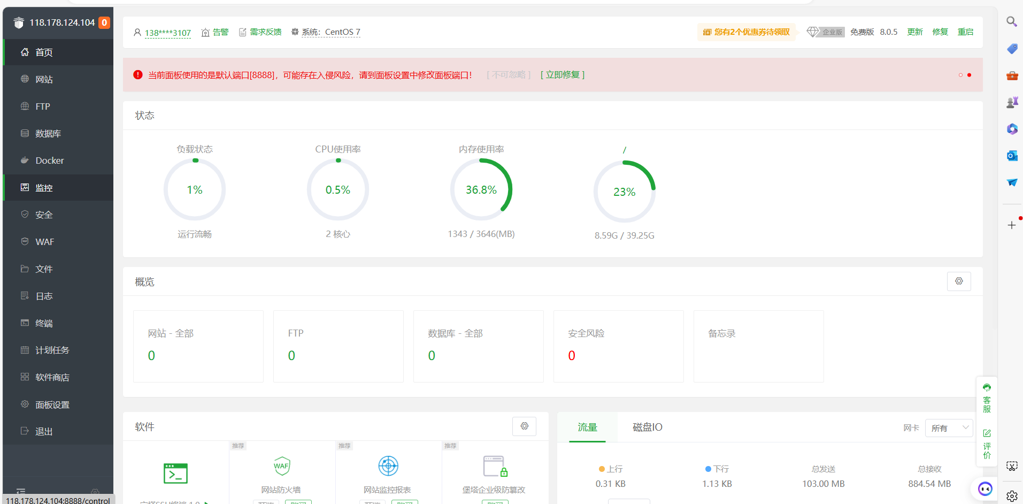Click 立即修复 to fix port warning
This screenshot has width=1023, height=504.
(563, 75)
